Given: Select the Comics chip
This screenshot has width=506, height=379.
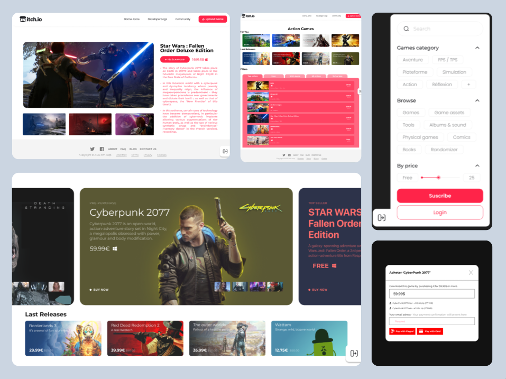Looking at the screenshot, I should tap(462, 137).
